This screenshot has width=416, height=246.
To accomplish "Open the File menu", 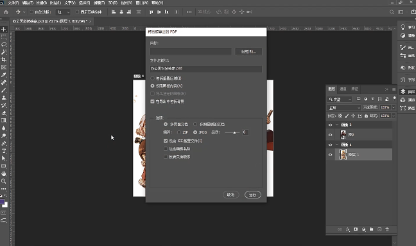I will (13, 3).
